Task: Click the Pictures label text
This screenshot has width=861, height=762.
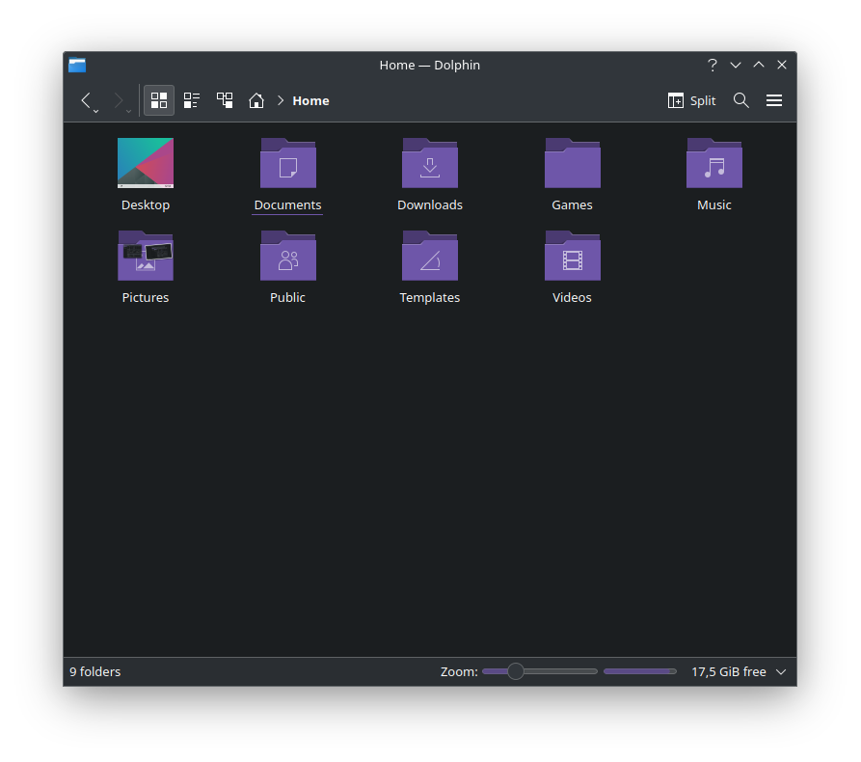Action: tap(146, 297)
